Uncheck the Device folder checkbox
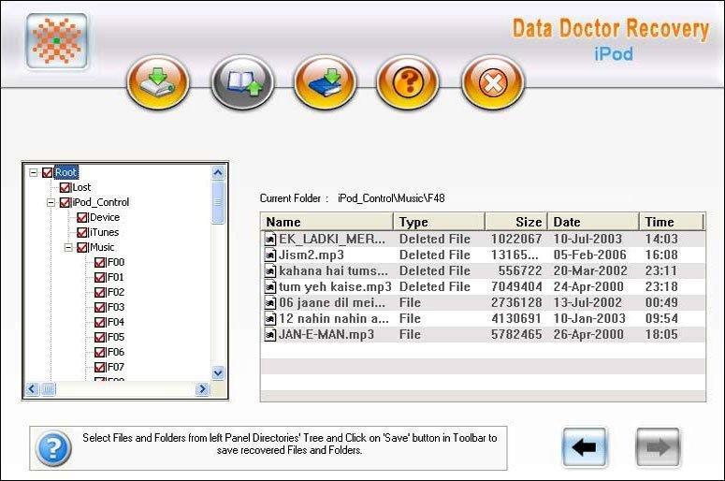The width and height of the screenshot is (725, 481). [x=81, y=217]
